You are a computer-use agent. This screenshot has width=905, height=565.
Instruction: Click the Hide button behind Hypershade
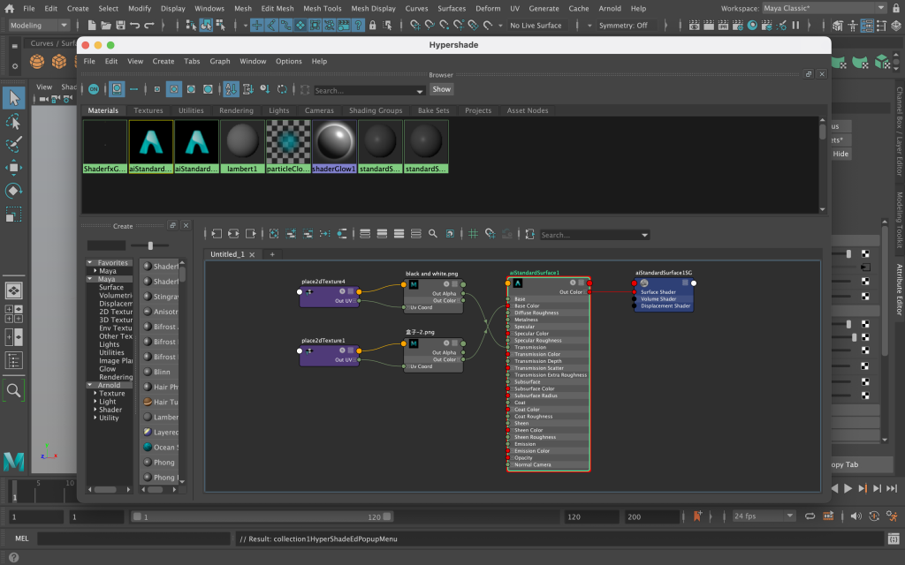click(841, 154)
